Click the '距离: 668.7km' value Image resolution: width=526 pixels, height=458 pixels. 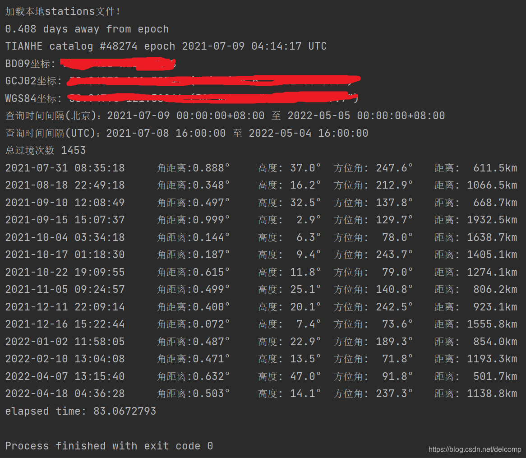(476, 203)
